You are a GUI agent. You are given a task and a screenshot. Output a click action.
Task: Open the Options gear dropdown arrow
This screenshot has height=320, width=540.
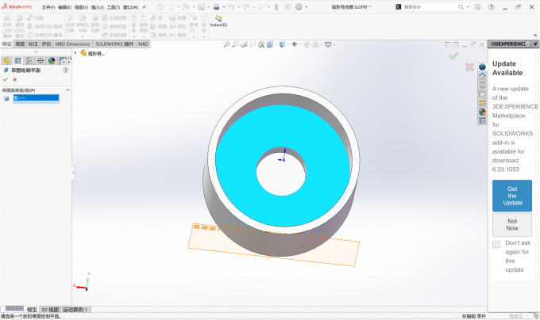(306, 7)
